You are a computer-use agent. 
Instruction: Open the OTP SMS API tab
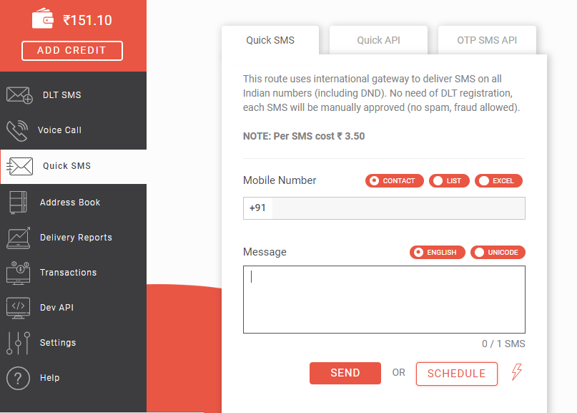[487, 40]
